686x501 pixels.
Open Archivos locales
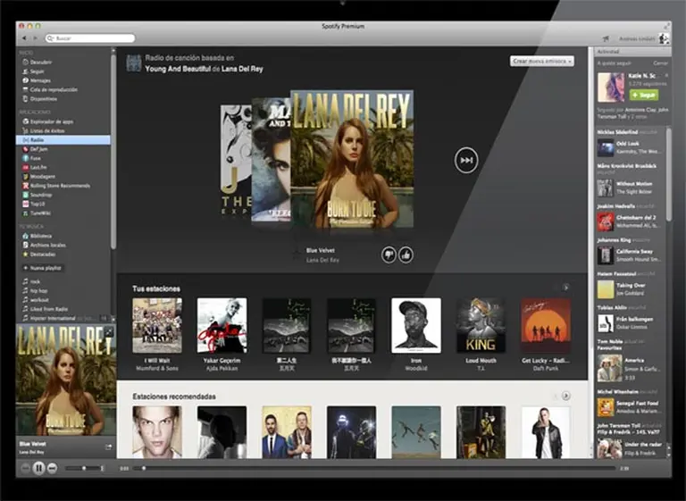tap(47, 245)
